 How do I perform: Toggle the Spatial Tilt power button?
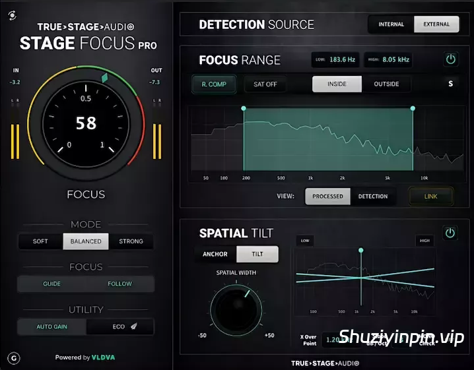click(450, 233)
